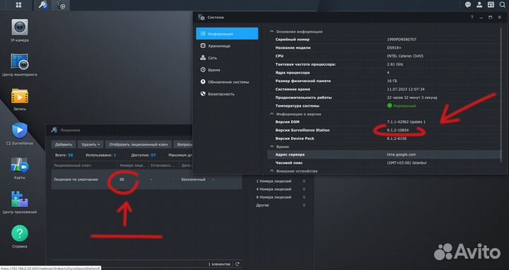Click the Добавить button in License window
This screenshot has height=270, width=509.
click(x=64, y=144)
